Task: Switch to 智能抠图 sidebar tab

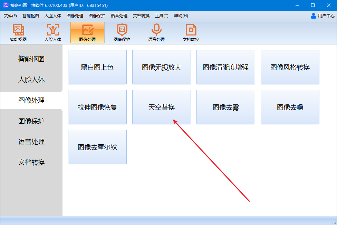Action: tap(31, 59)
